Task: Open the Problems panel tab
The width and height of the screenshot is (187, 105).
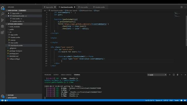Action: click(48, 75)
